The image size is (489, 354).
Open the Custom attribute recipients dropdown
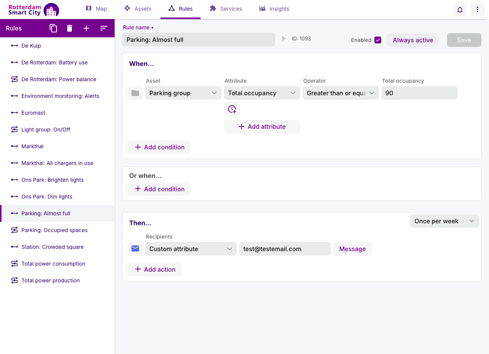(191, 249)
